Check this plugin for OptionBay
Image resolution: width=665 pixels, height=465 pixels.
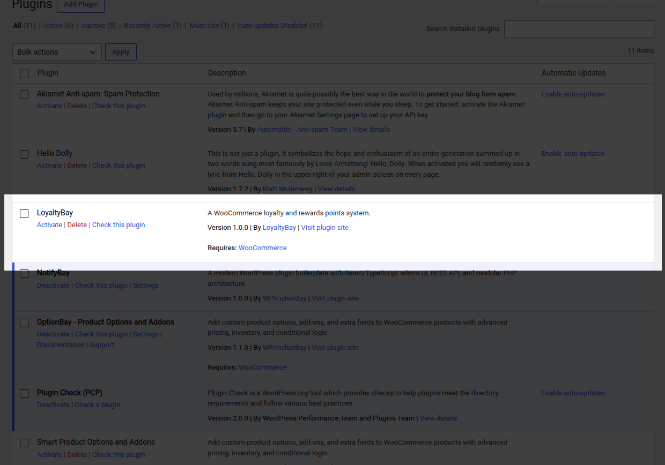(101, 334)
